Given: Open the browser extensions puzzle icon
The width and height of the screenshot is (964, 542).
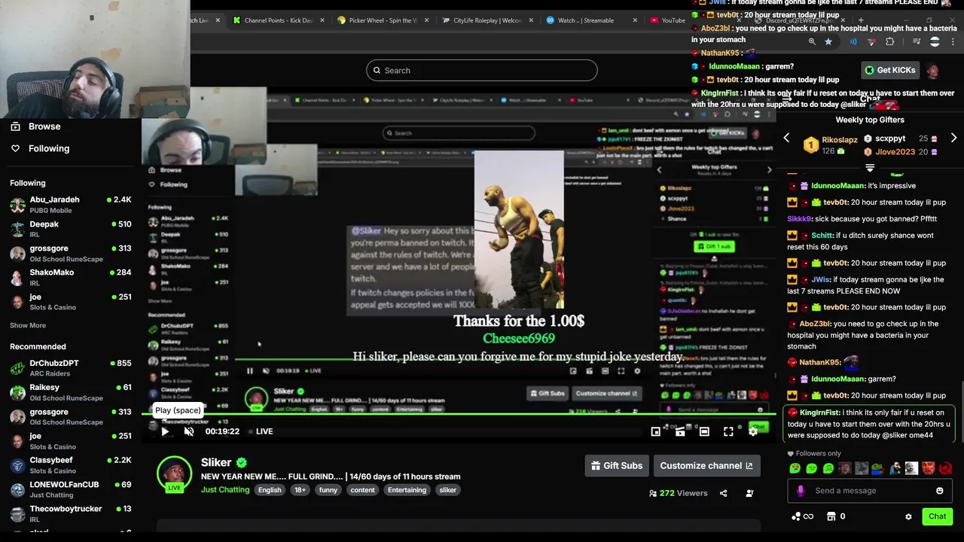Looking at the screenshot, I should pos(890,41).
